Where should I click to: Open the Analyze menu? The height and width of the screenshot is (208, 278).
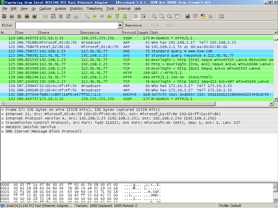pos(61,8)
